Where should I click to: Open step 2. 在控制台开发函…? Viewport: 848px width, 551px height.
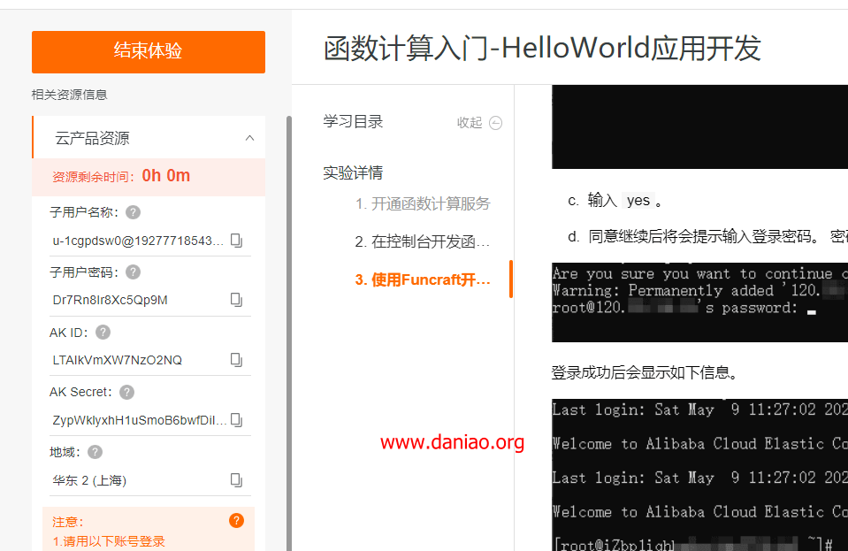[423, 241]
